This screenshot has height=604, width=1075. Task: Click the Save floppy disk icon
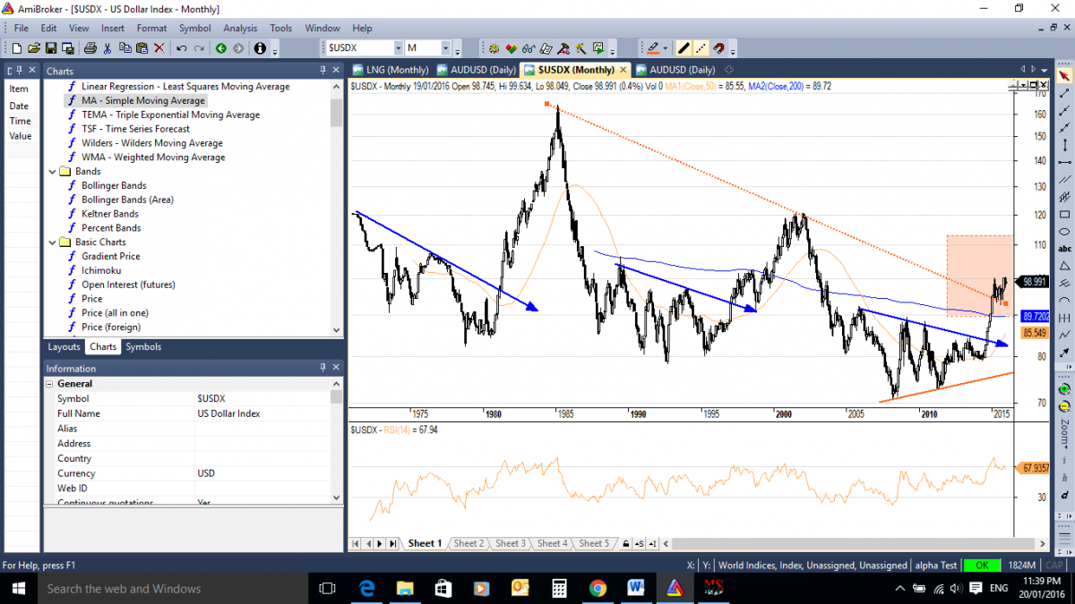(x=51, y=48)
